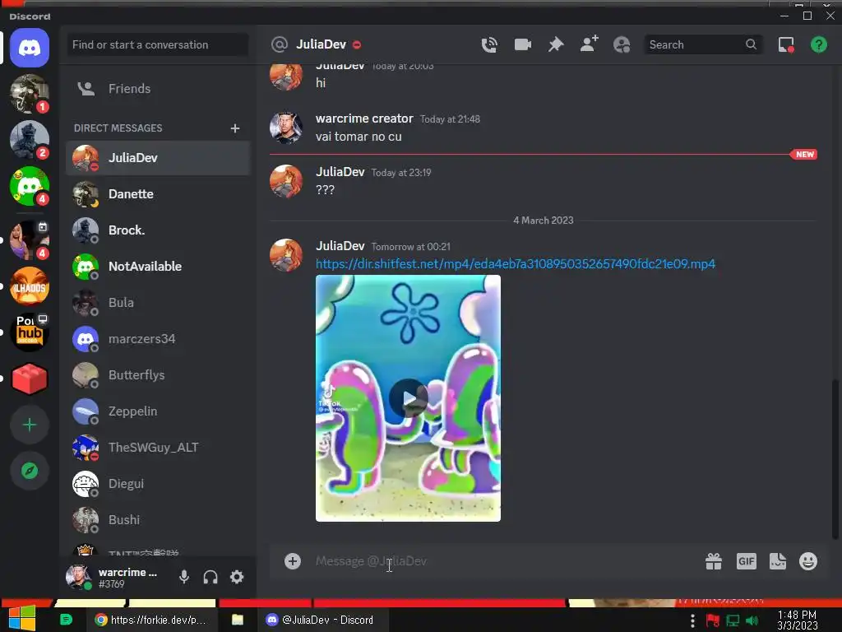This screenshot has width=842, height=632.
Task: Open User Settings gear
Action: click(237, 577)
